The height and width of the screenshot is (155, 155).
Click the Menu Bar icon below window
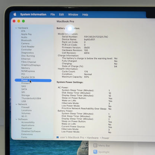95,145
